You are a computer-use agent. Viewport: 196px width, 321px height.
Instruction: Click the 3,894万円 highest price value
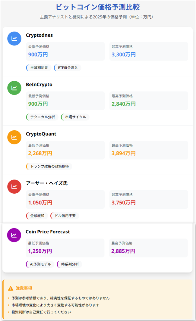coord(124,153)
